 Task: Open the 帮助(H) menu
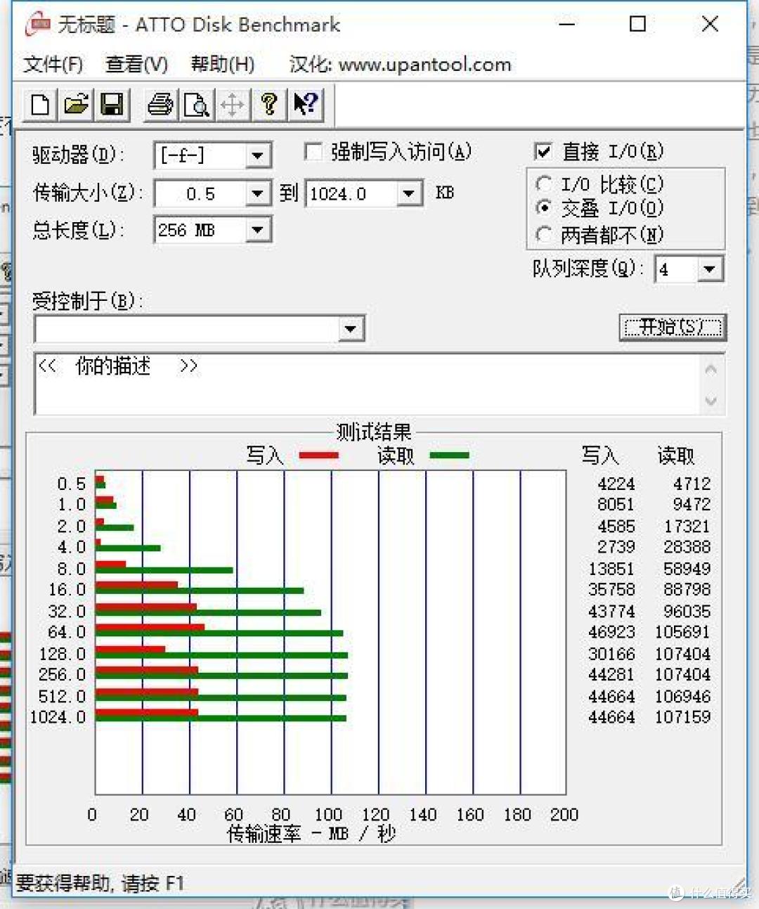coord(222,65)
